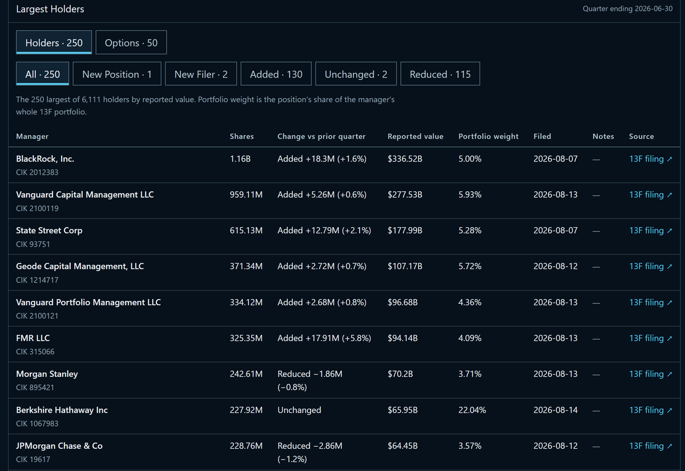This screenshot has height=471, width=685.
Task: Click the Portfolio weight column header
Action: pos(489,136)
